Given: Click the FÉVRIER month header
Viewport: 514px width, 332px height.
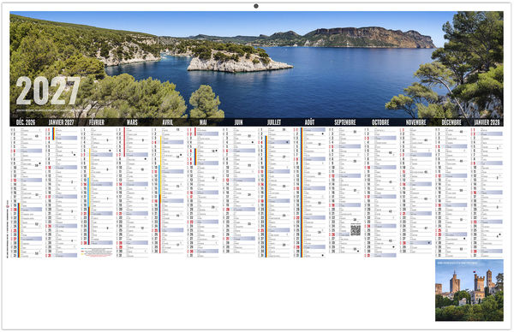Looking at the screenshot, I should pos(97,122).
